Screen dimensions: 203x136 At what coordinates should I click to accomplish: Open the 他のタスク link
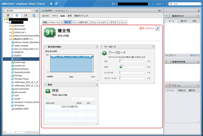coord(195,55)
